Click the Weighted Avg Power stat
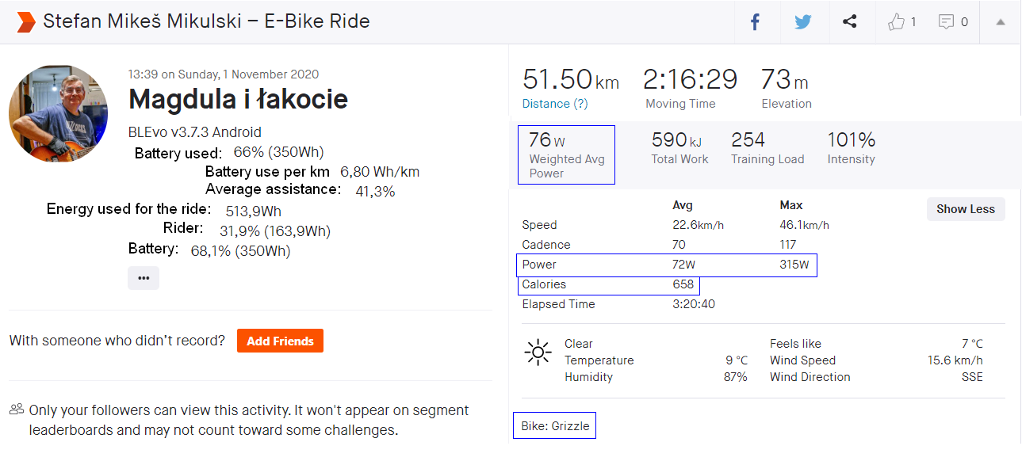 (566, 154)
